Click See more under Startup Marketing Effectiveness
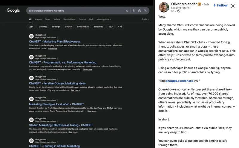This screenshot has width=239, height=148. (73, 132)
